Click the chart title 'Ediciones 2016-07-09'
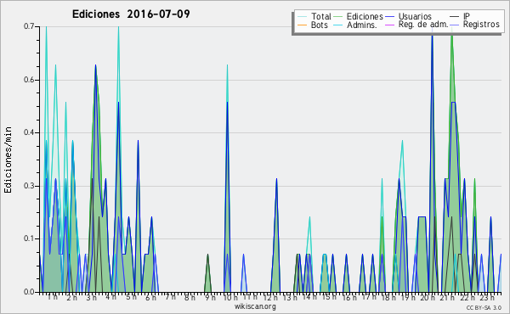Screen dimensions: 510x314 (x=131, y=14)
